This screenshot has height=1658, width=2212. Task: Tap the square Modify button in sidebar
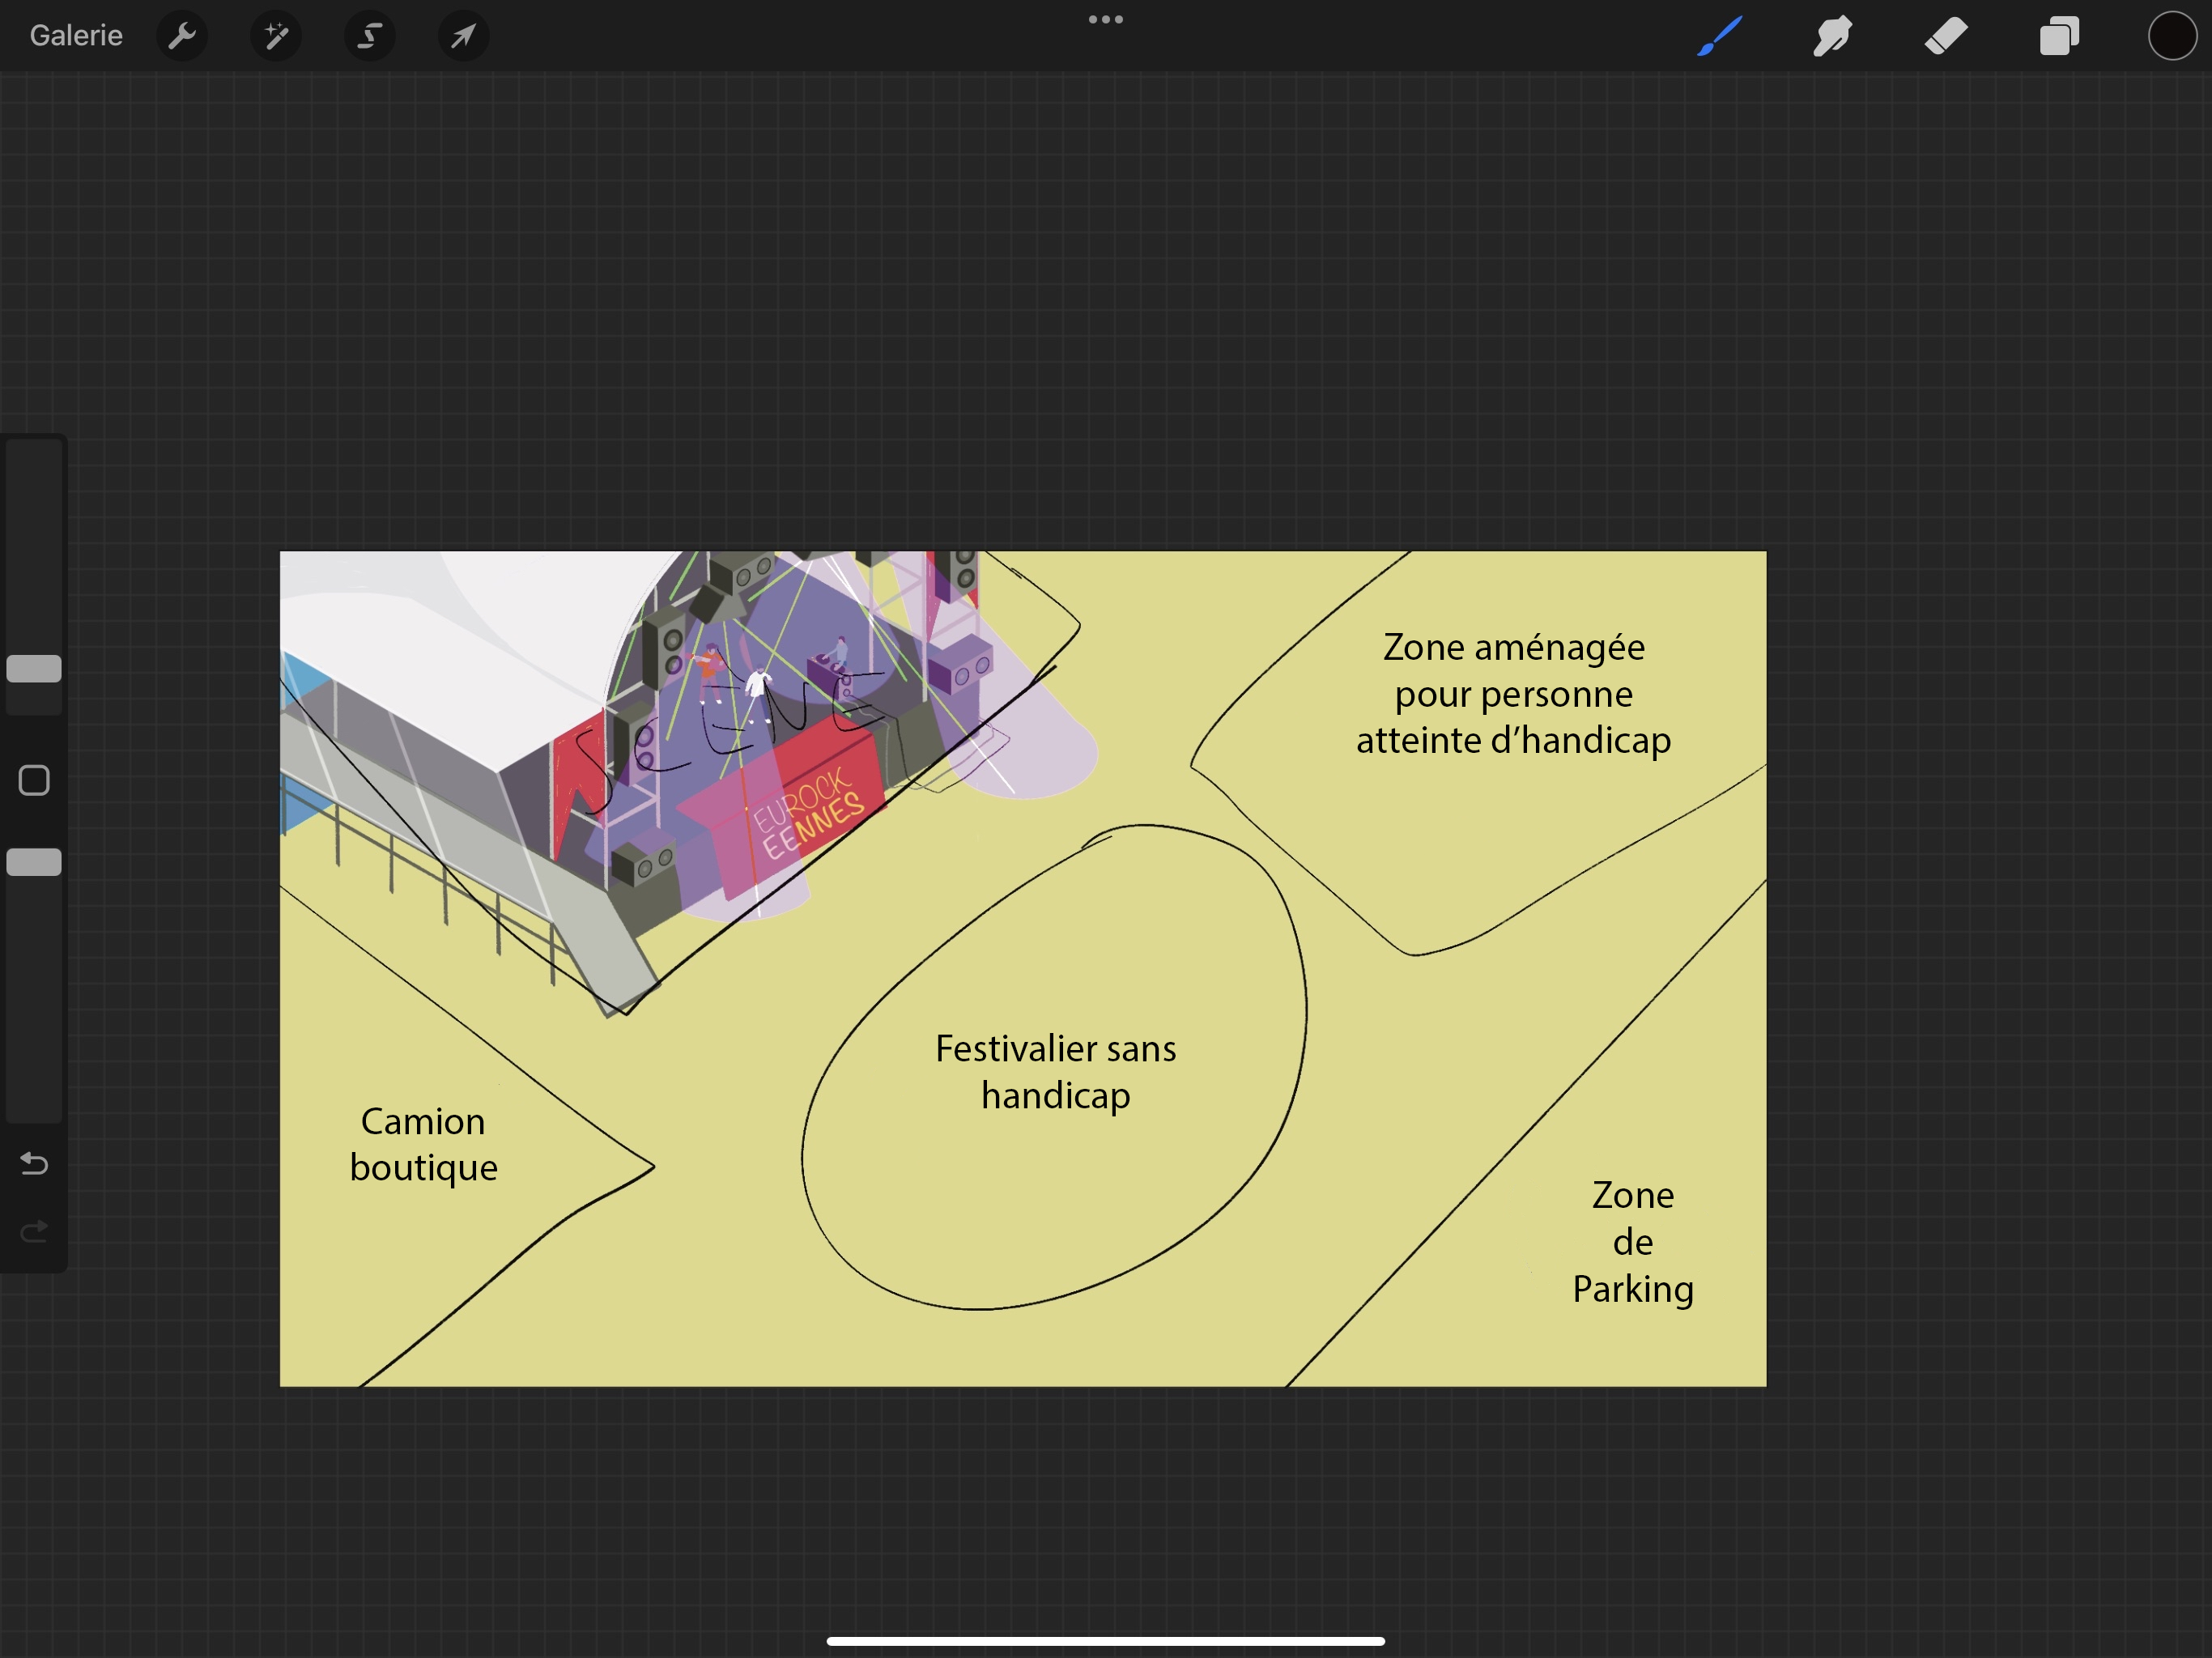click(34, 780)
